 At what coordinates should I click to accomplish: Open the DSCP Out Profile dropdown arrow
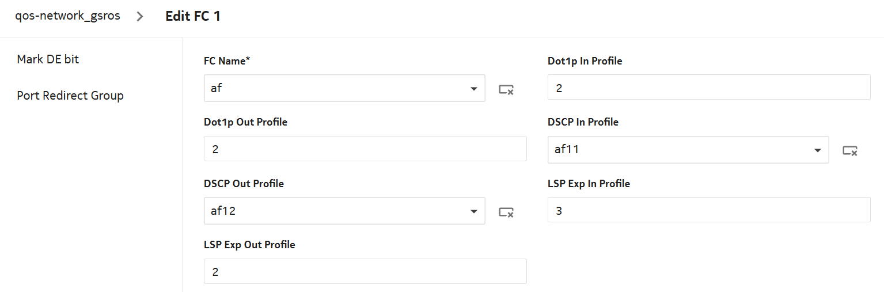pos(473,211)
